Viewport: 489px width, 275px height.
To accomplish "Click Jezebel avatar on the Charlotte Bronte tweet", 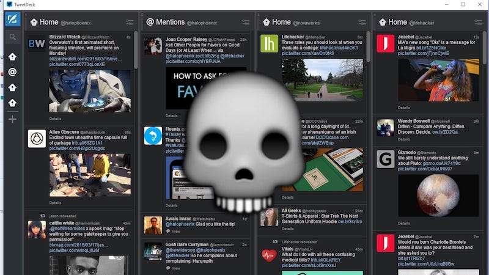I will pyautogui.click(x=386, y=243).
